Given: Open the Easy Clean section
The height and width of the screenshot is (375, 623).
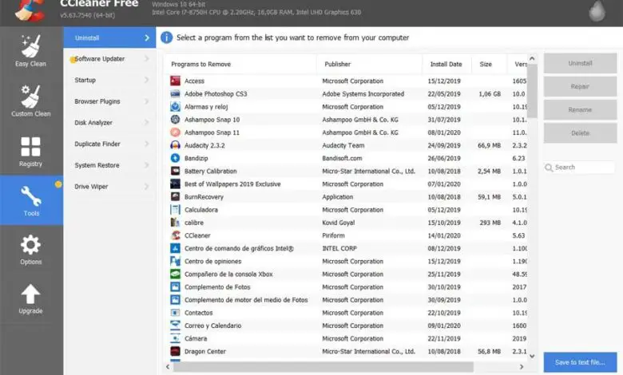Looking at the screenshot, I should pyautogui.click(x=31, y=50).
